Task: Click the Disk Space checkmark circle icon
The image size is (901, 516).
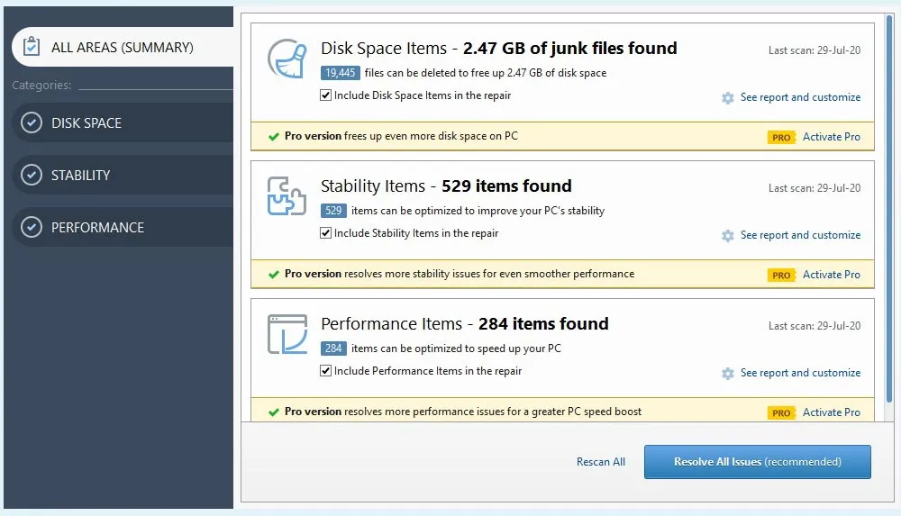Action: [32, 123]
